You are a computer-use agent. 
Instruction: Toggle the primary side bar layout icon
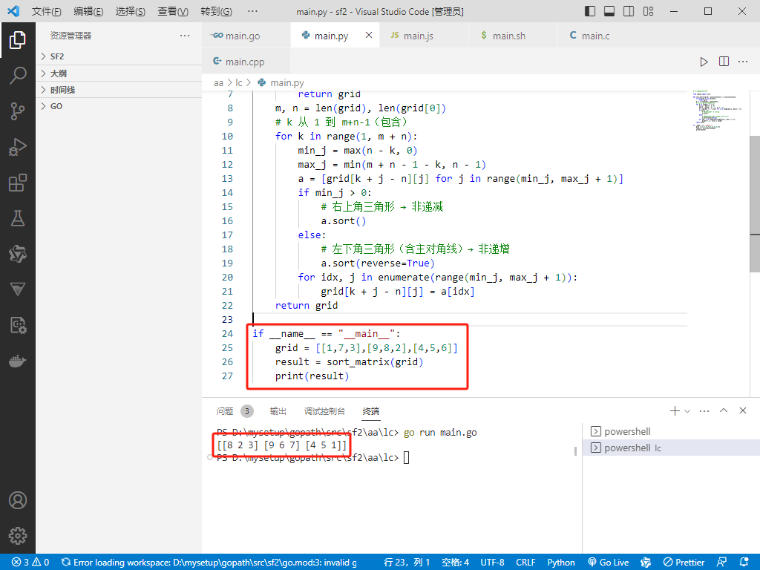(x=590, y=11)
